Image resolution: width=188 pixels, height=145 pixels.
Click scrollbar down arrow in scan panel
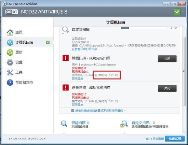pos(184,132)
